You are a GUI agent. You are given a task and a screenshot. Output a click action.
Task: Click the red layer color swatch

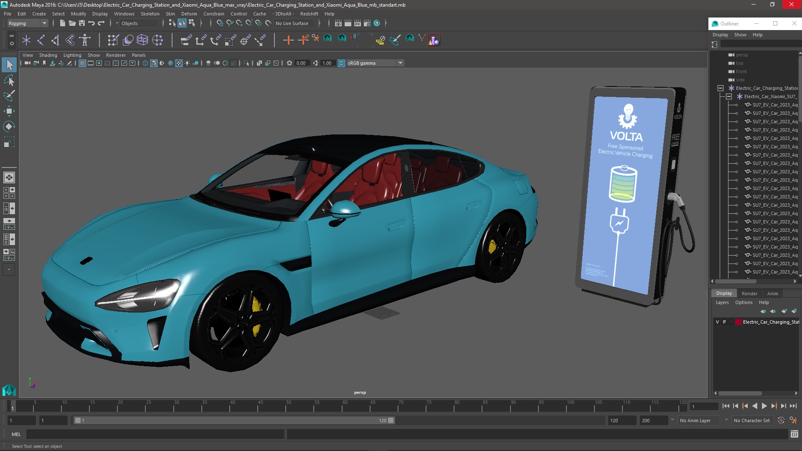pyautogui.click(x=738, y=322)
